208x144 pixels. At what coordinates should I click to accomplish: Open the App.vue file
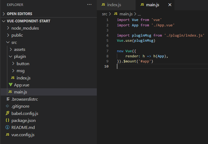pos(49,85)
